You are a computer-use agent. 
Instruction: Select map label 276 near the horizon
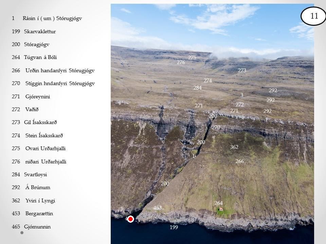point(181,62)
